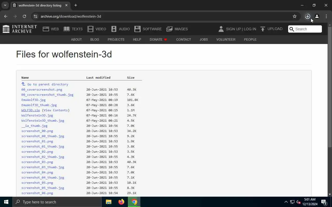Open the CONTACT menu item
Viewport: 332px width, 207px height.
pos(184,39)
